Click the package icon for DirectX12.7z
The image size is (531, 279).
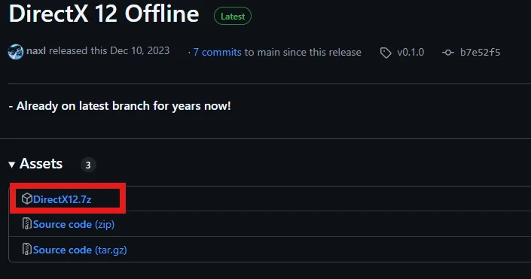point(27,199)
